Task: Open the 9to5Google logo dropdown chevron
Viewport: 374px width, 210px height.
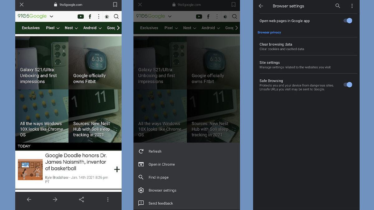Action: point(51,16)
